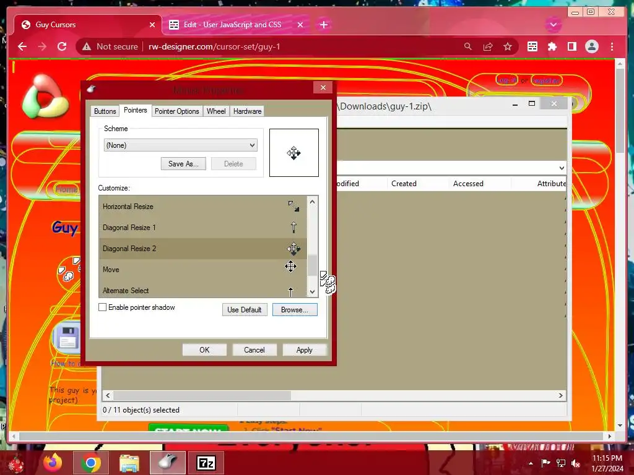The height and width of the screenshot is (475, 634).
Task: Click the RealWorld Designer site logo
Action: (x=45, y=96)
